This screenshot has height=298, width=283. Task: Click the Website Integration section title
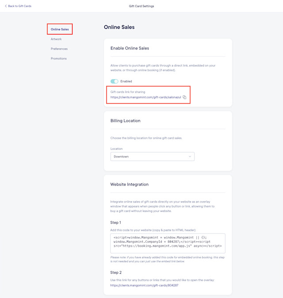point(130,184)
